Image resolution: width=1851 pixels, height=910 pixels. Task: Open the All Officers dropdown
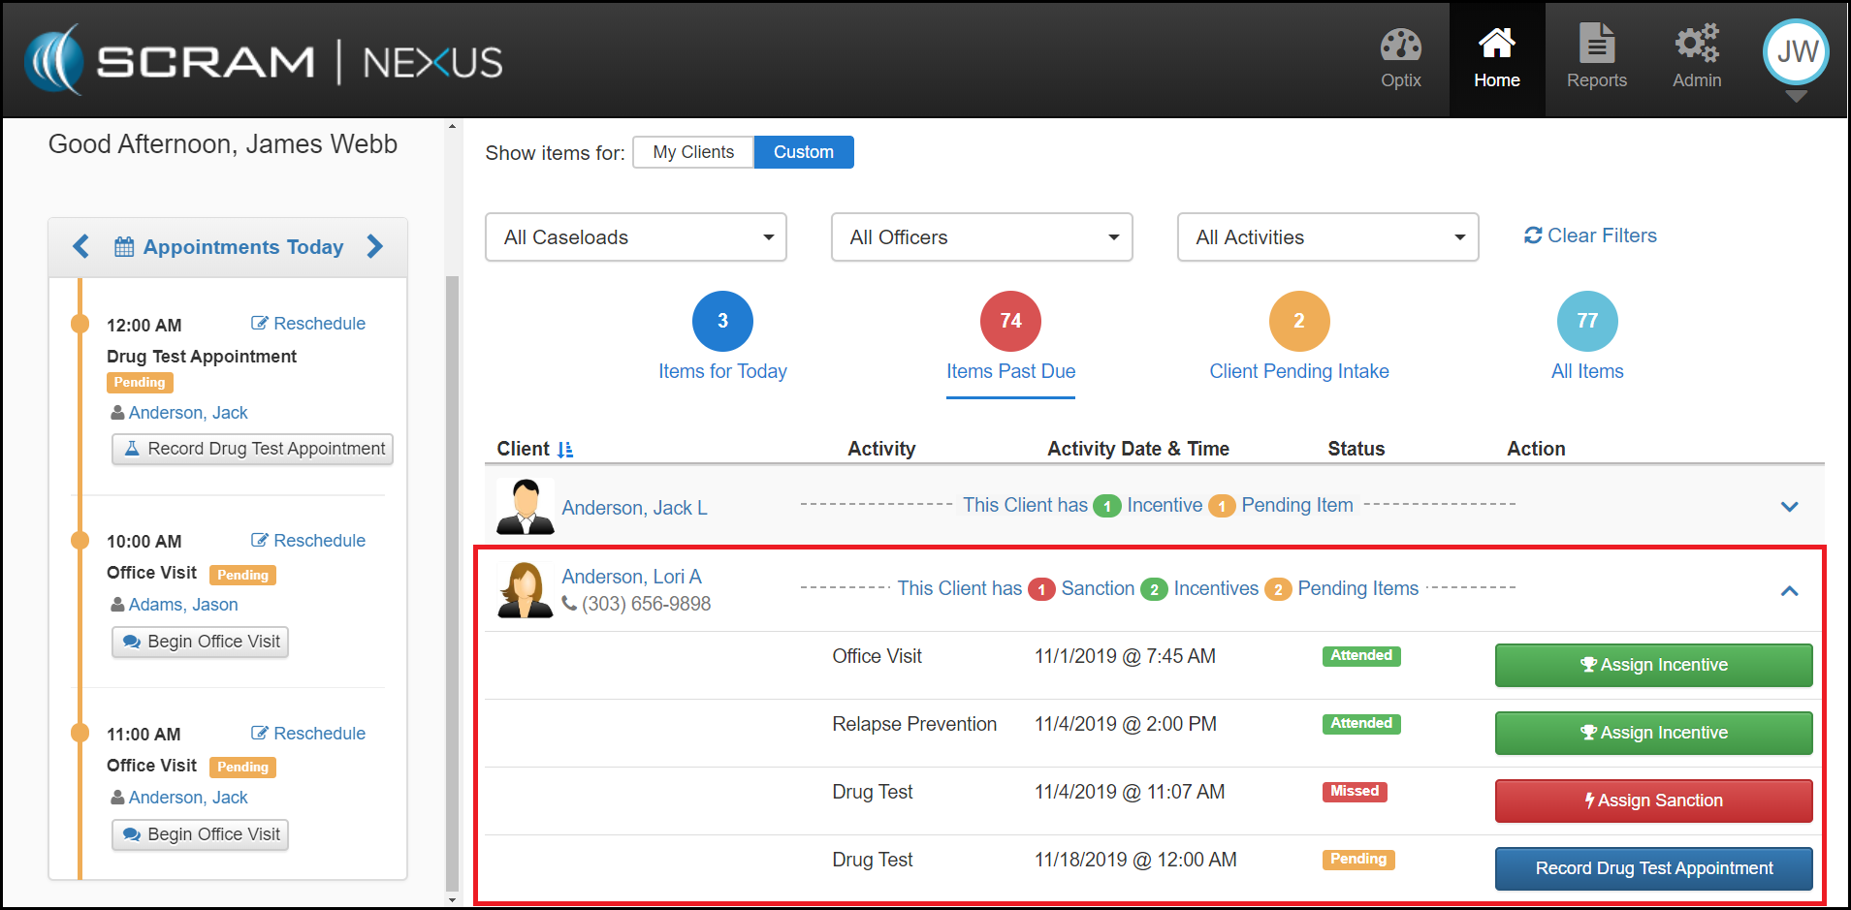coord(981,237)
